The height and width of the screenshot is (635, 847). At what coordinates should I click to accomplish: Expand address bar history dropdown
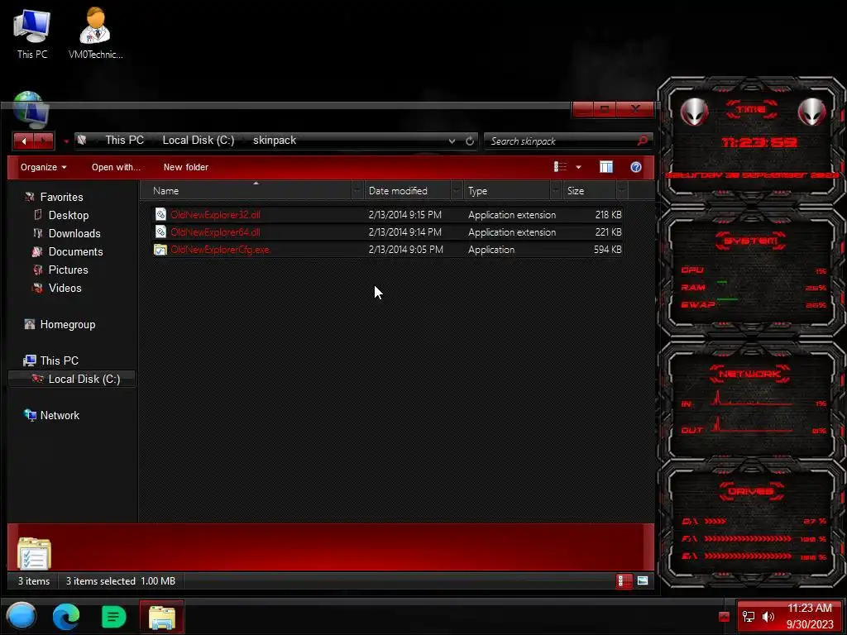(452, 141)
